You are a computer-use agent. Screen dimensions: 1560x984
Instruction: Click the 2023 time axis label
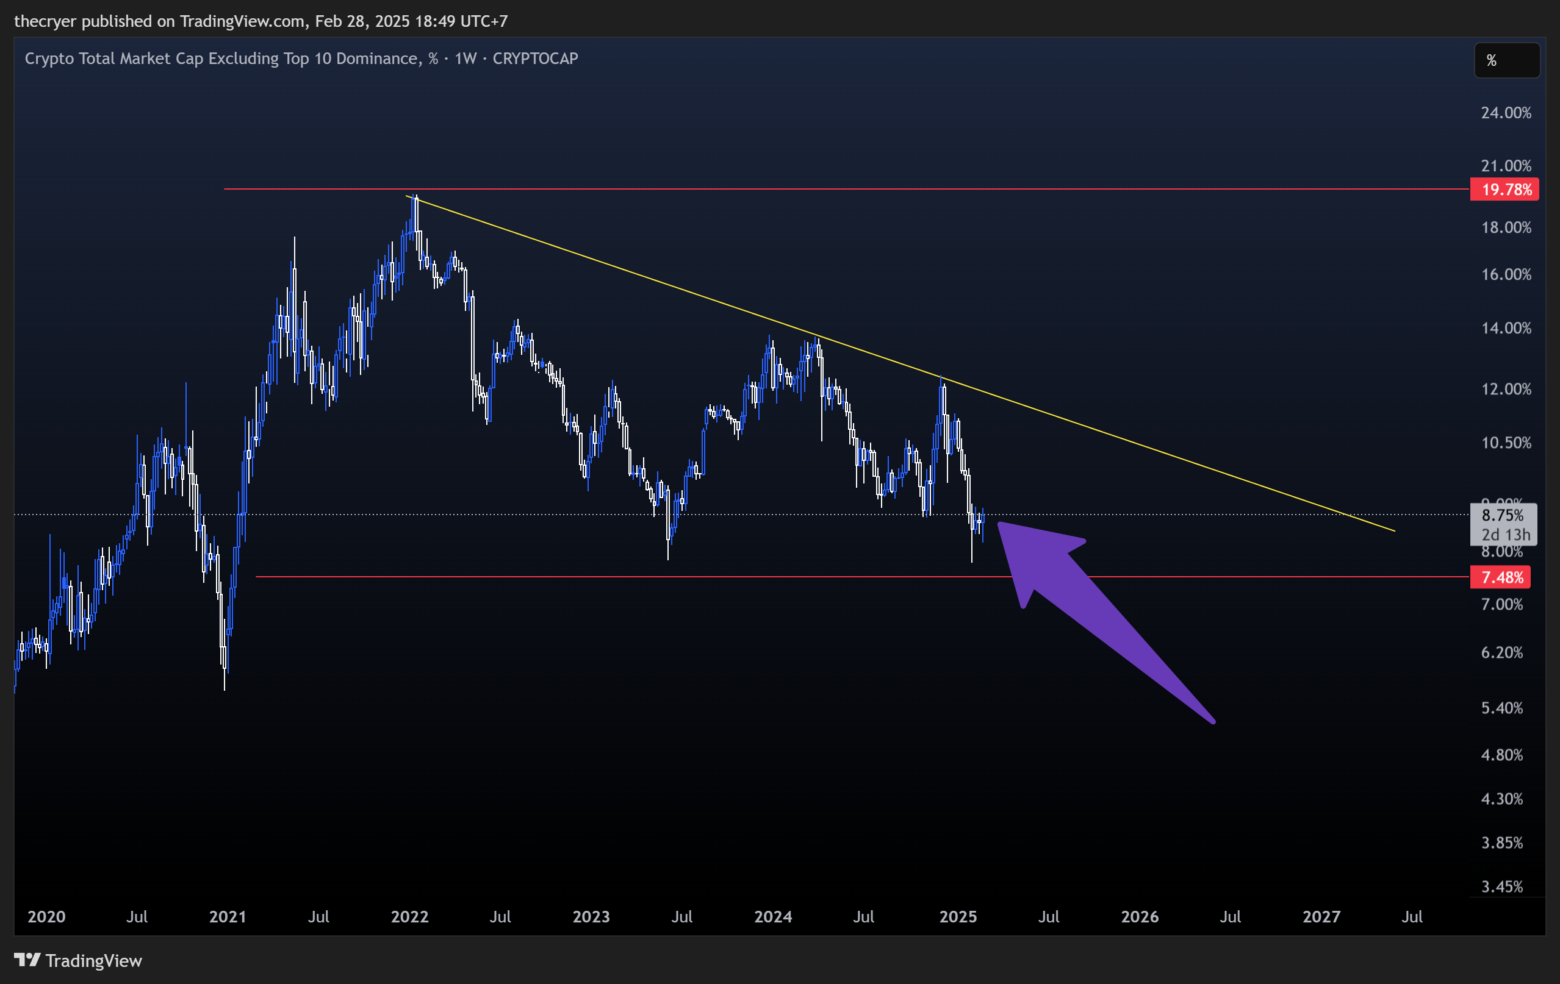(591, 917)
